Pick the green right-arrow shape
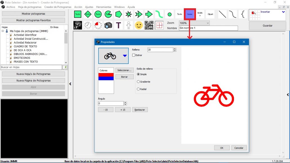 tap(149, 14)
